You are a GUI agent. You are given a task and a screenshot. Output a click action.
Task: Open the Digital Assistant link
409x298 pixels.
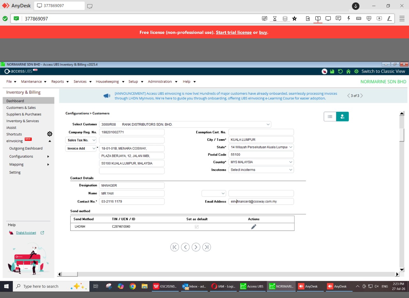(x=26, y=233)
